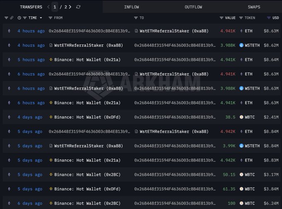The image size is (282, 209).
Task: Click value 61.35 in WBTC row
Action: [x=229, y=189]
